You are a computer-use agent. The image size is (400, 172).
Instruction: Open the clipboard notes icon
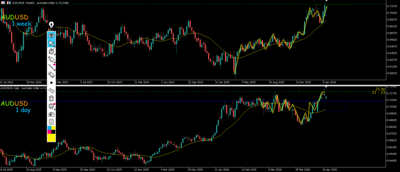tap(51, 122)
